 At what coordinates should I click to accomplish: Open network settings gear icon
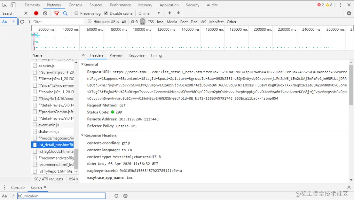point(349,13)
